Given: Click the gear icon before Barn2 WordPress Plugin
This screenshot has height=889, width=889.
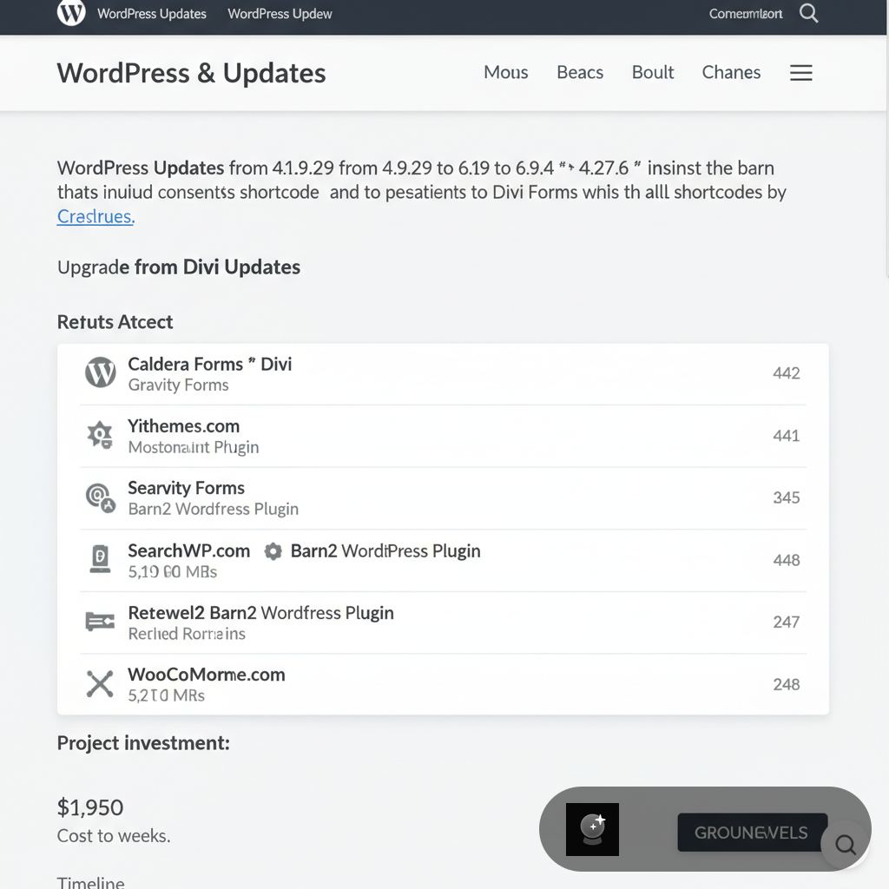Looking at the screenshot, I should (273, 551).
